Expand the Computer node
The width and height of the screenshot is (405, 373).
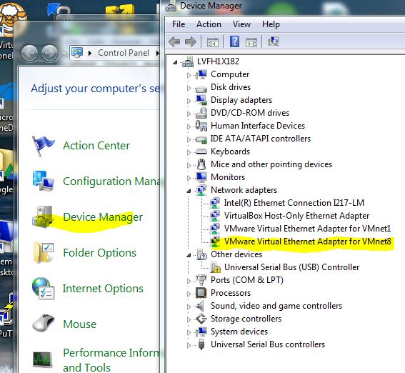pos(189,75)
